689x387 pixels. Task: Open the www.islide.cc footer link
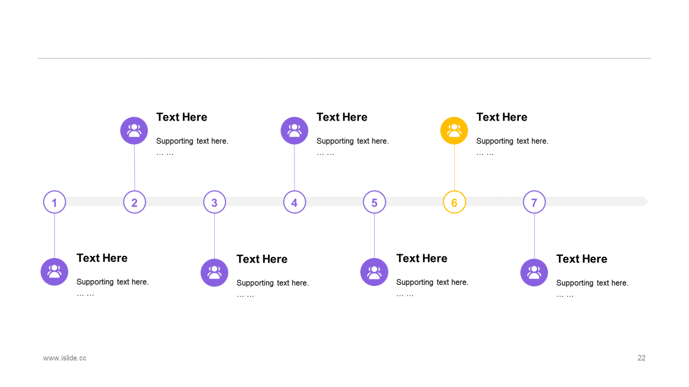(x=65, y=358)
